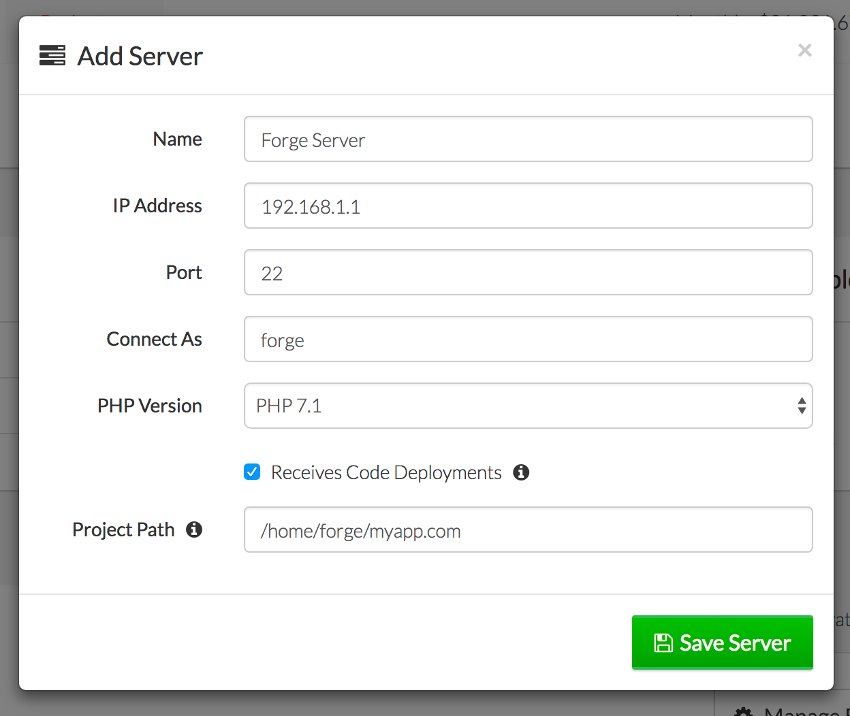
Task: Click the info icon beside Project Path
Action: coord(194,530)
